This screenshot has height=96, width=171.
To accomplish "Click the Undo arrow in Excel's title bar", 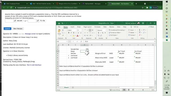I will point(62,23).
